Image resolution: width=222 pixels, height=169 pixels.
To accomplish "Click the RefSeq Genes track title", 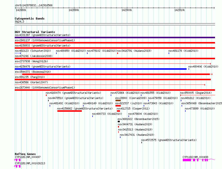I will coord(25,154).
